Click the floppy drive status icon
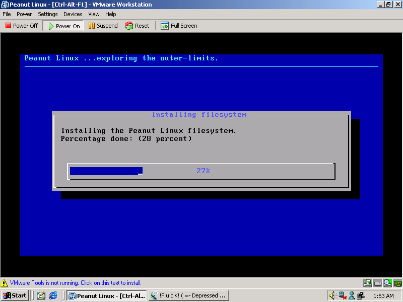 click(368, 283)
